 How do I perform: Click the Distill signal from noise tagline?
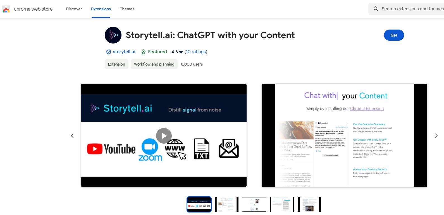click(195, 110)
